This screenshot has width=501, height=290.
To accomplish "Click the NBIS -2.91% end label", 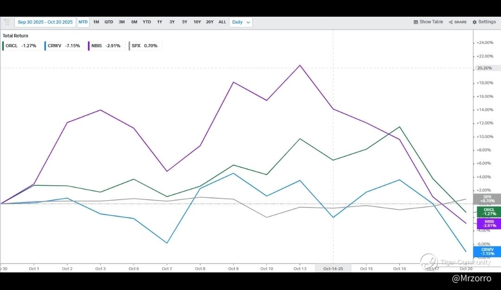I will click(489, 224).
